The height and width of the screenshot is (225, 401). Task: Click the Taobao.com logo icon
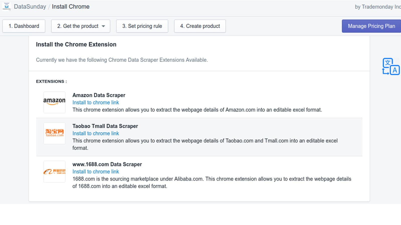[54, 133]
